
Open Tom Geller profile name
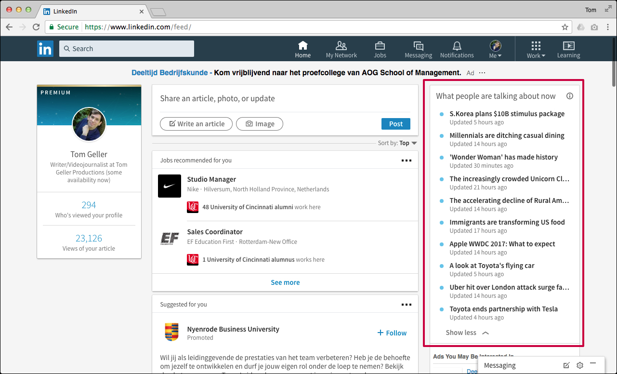coord(89,154)
